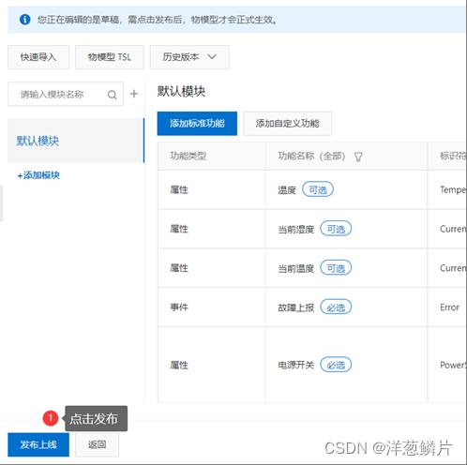
Task: Open the filter funnel icon in 功能名称 column
Action: (x=358, y=157)
